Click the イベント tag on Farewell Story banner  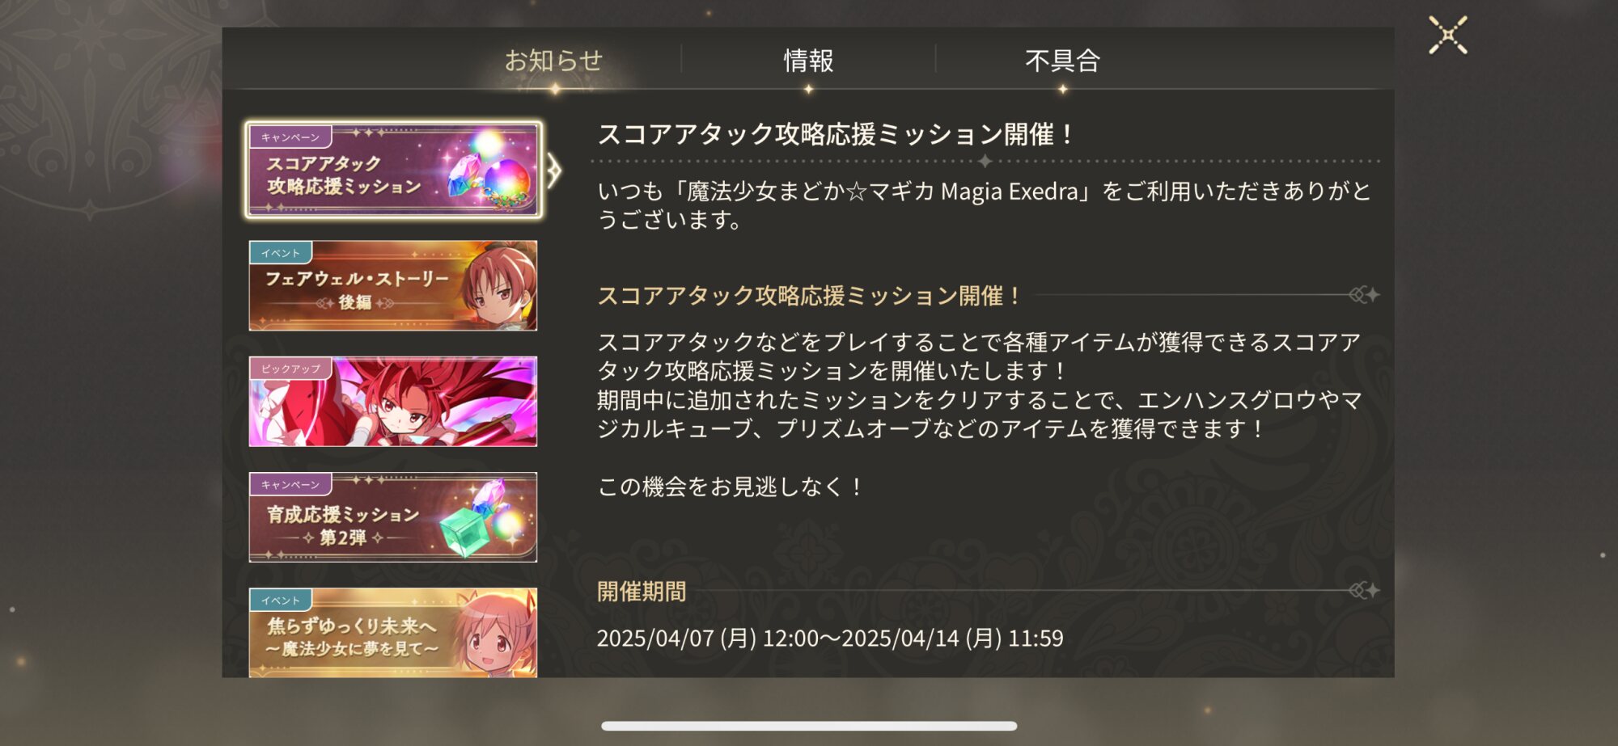coord(281,253)
